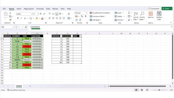Add a new sheet with plus button
174x98 pixels.
tap(30, 86)
